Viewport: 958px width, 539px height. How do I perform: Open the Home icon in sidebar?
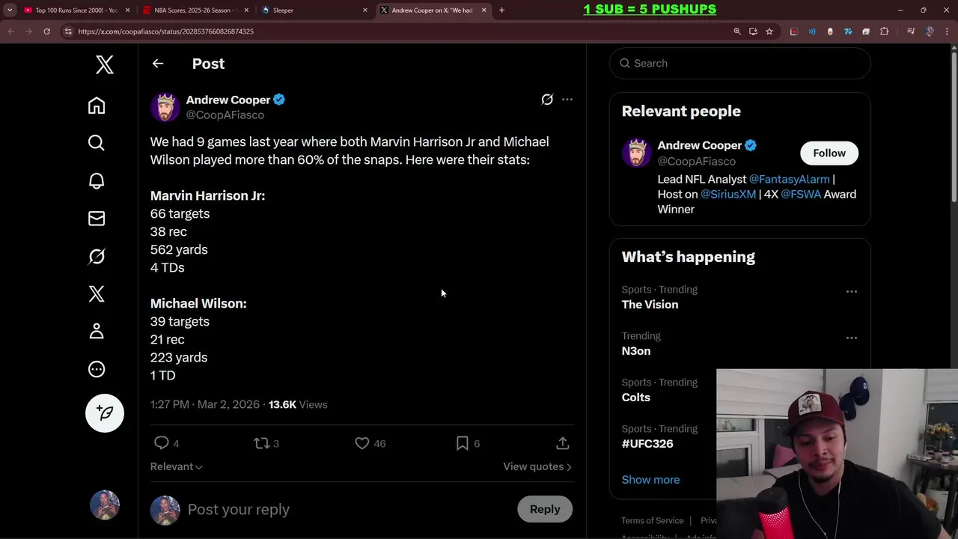[x=97, y=106]
